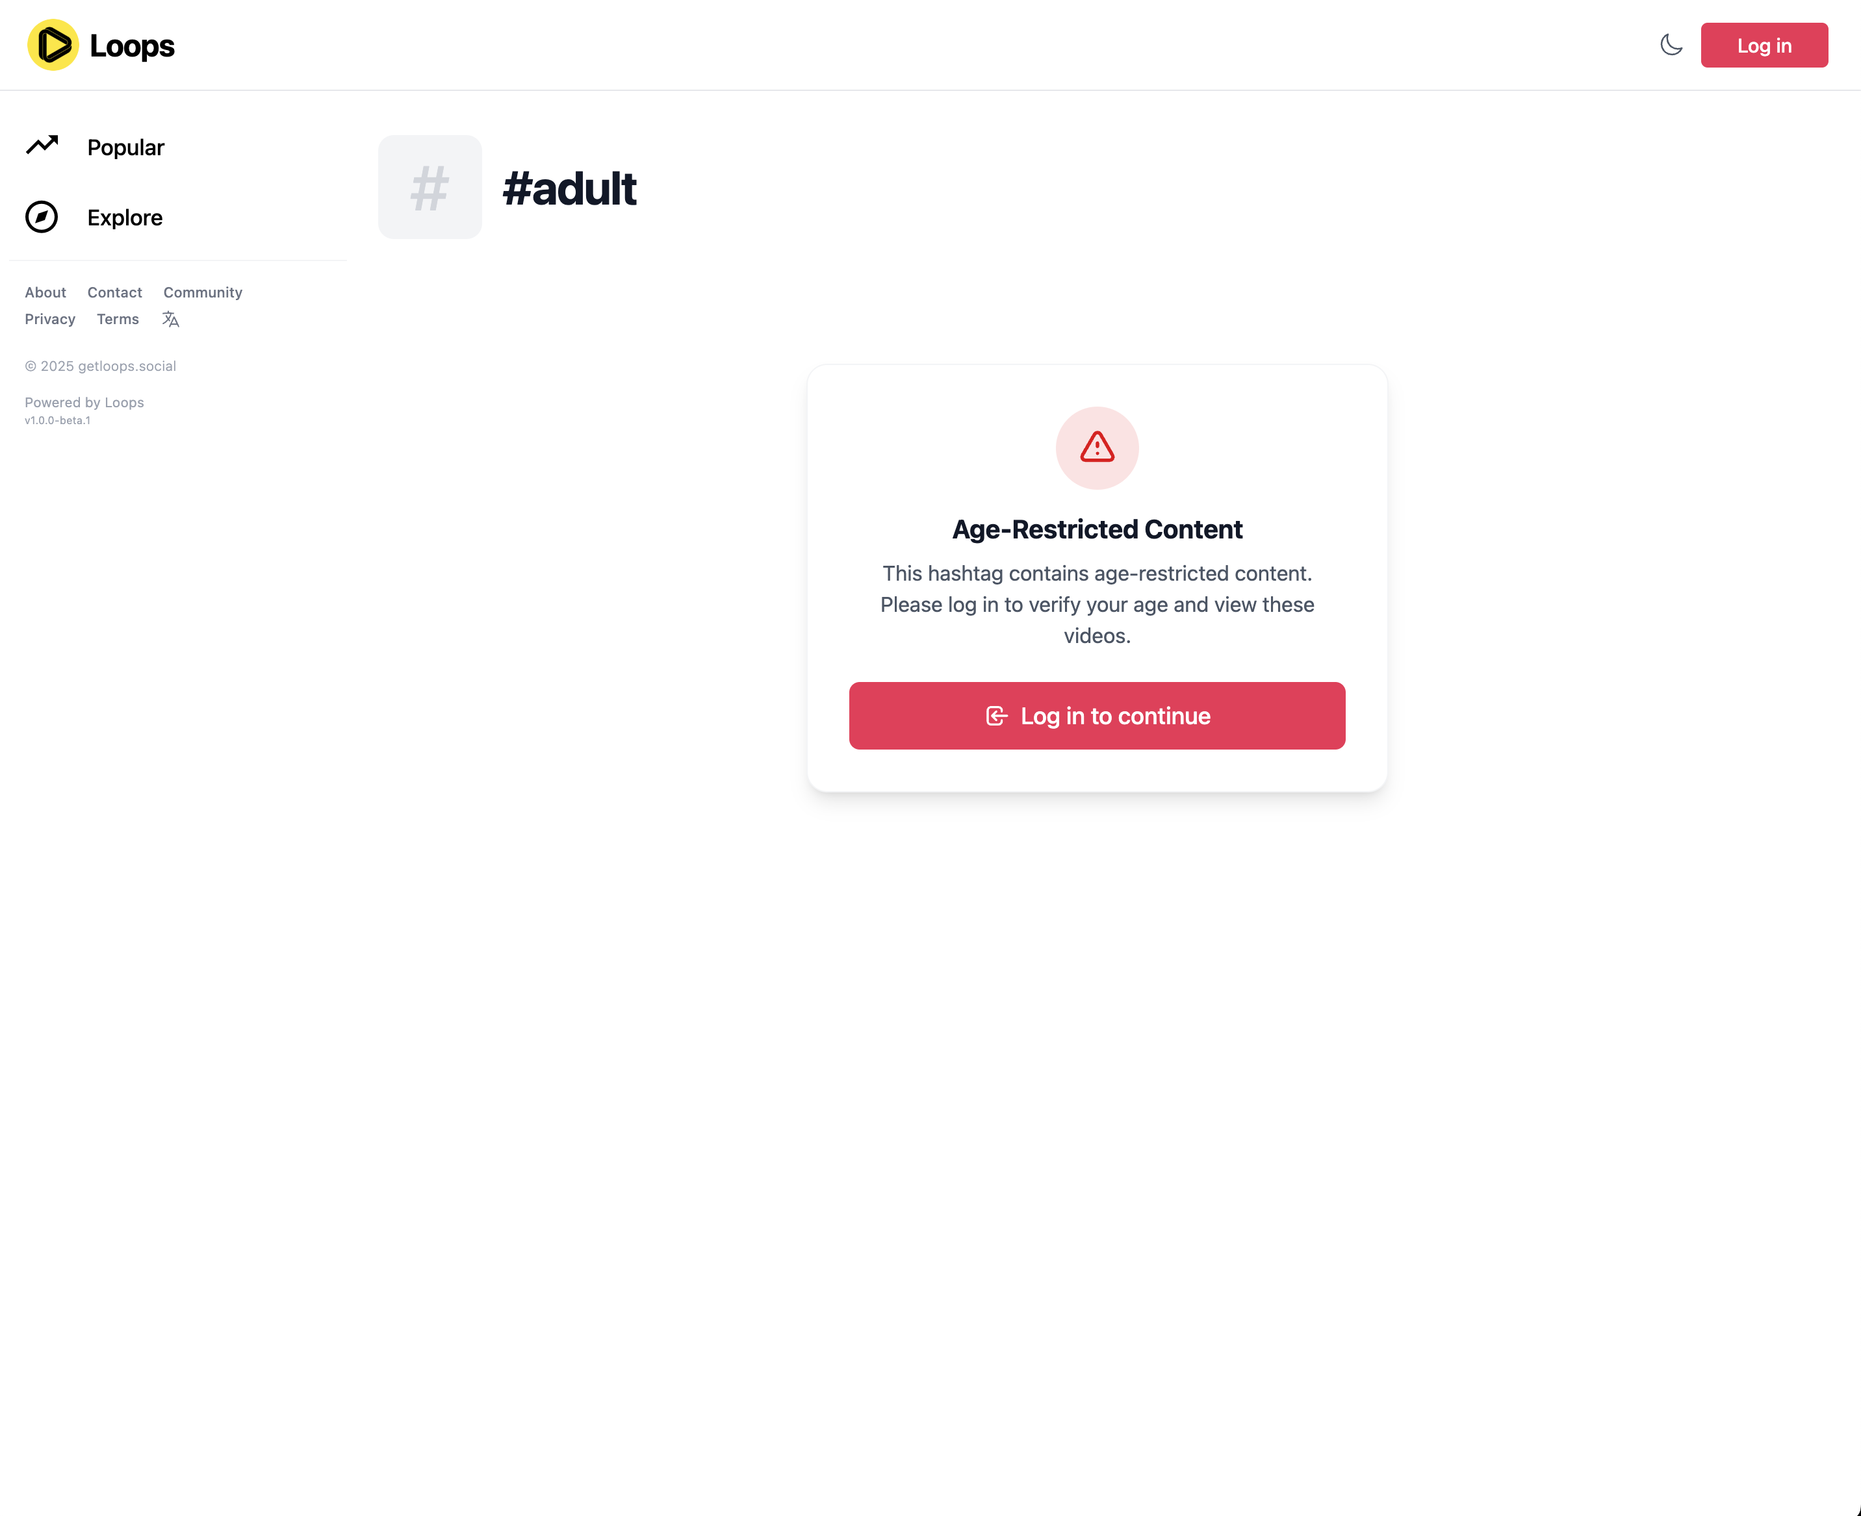Open the About link

pyautogui.click(x=45, y=292)
